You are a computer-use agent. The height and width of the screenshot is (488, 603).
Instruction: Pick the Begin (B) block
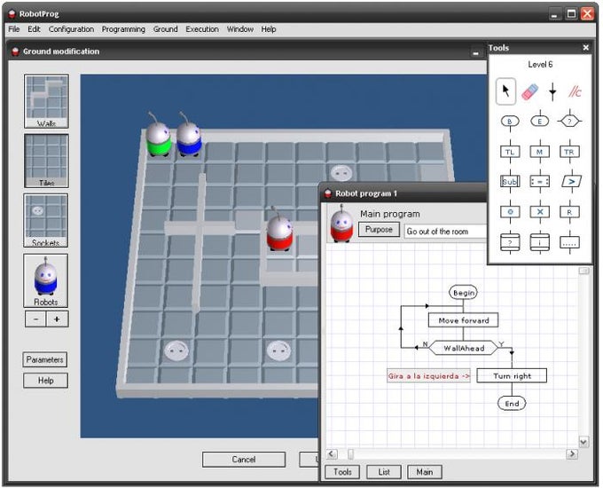click(510, 122)
